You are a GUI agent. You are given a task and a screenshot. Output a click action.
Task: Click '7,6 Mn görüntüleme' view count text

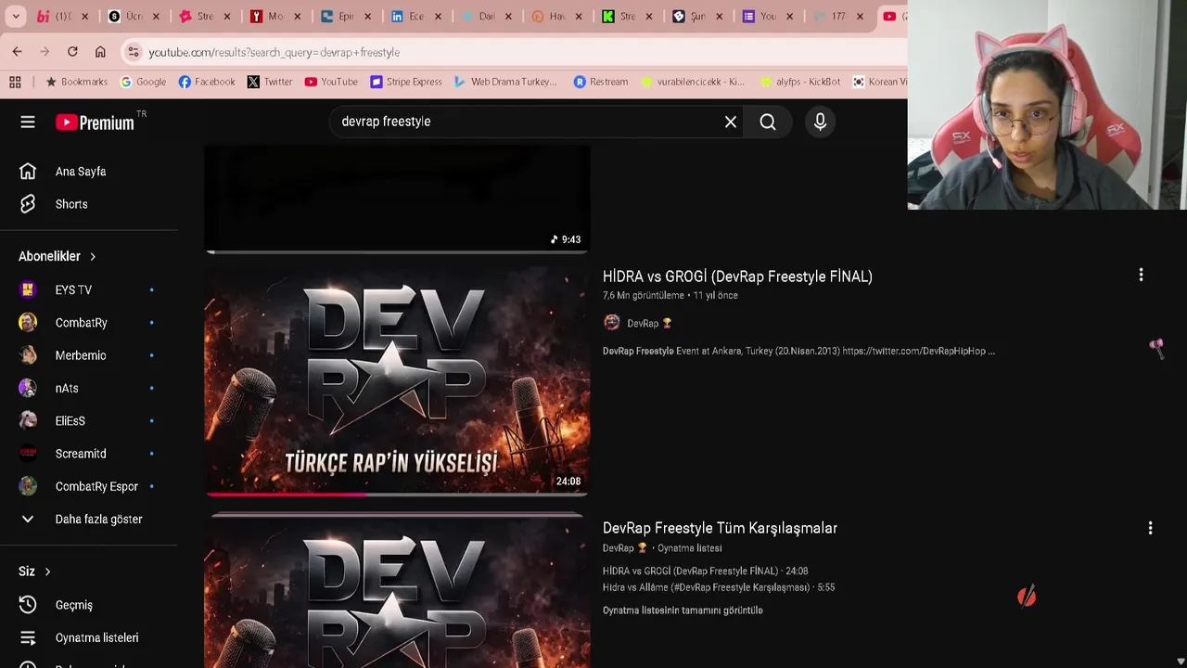click(x=644, y=295)
